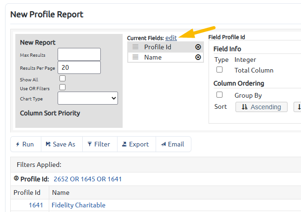
Task: Click the Column Sort Priority heading
Action: 50,113
